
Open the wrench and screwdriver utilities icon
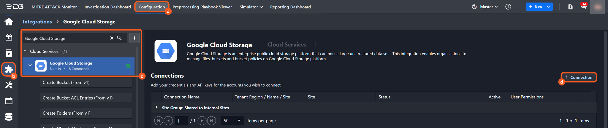click(9, 85)
